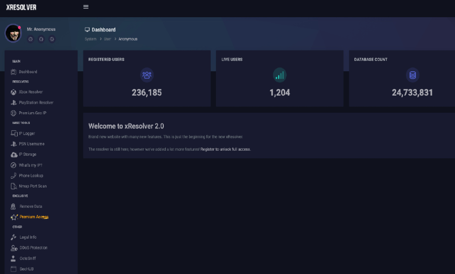Click the Premium Access star icon
This screenshot has height=274, width=455.
tap(14, 217)
